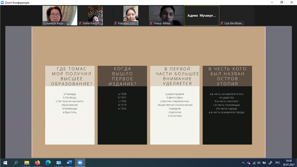Image resolution: width=297 pixels, height=167 pixels.
Task: Select Адина Мусакул participant tile
Action: 202,15
